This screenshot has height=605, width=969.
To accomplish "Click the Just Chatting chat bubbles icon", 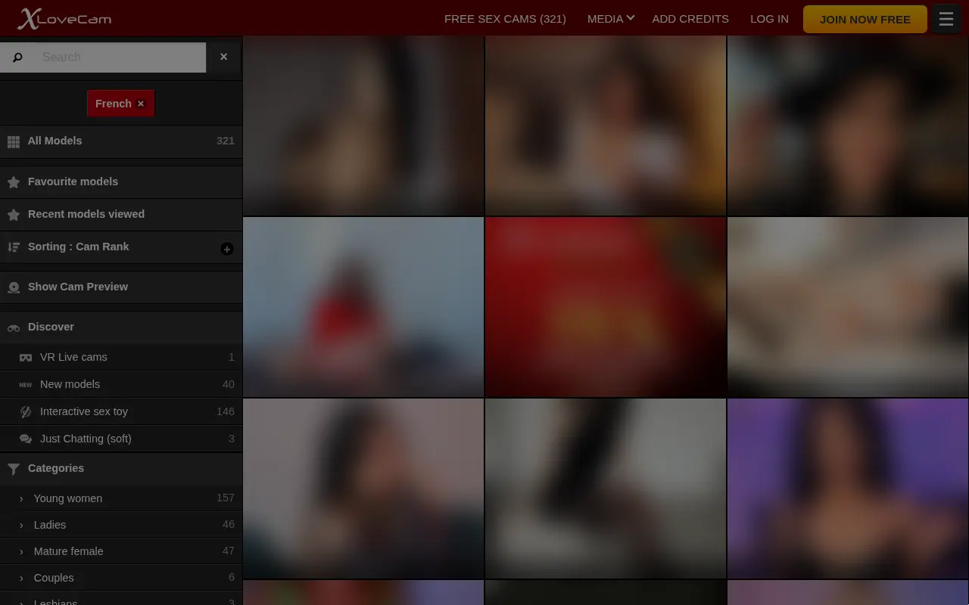I will [x=26, y=439].
